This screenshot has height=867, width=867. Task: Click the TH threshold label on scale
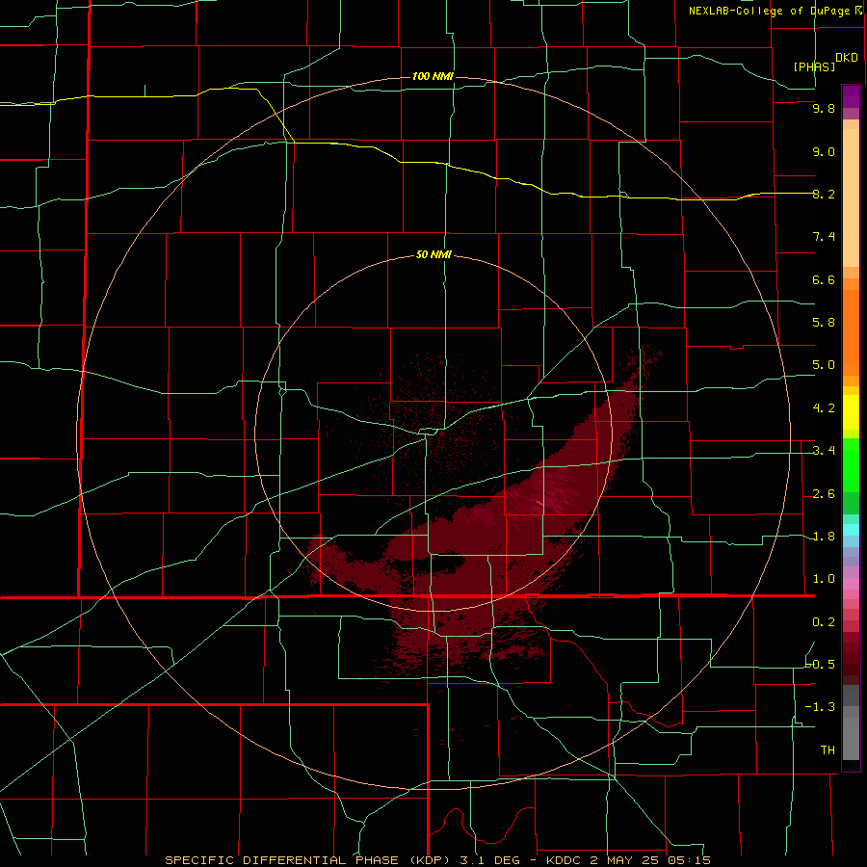point(828,750)
